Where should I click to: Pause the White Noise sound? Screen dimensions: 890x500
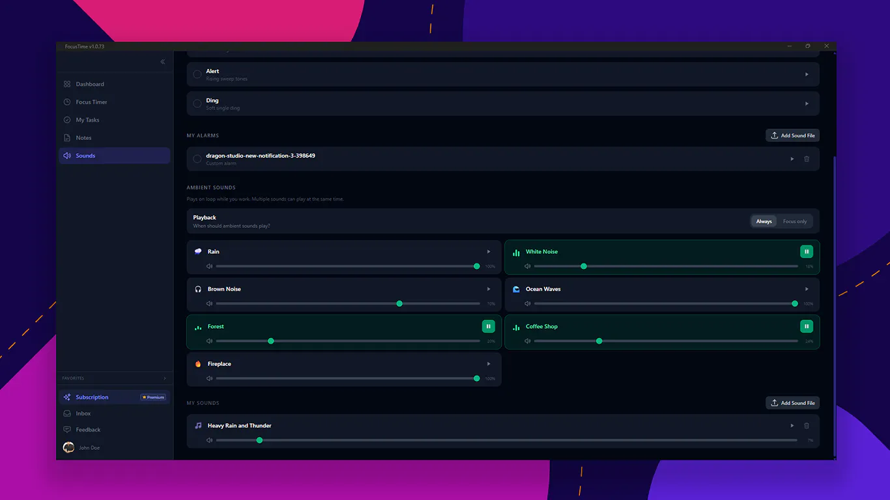(x=807, y=252)
